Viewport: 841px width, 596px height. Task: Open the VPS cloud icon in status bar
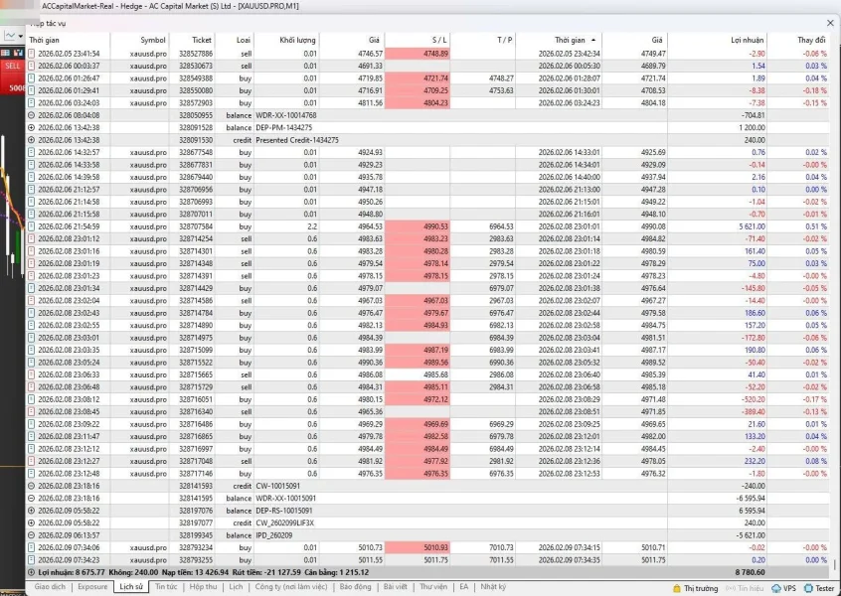(x=776, y=588)
